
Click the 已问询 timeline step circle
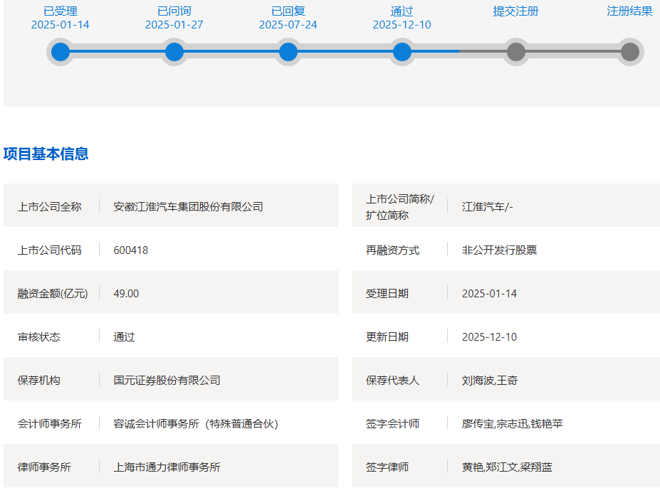[x=174, y=52]
